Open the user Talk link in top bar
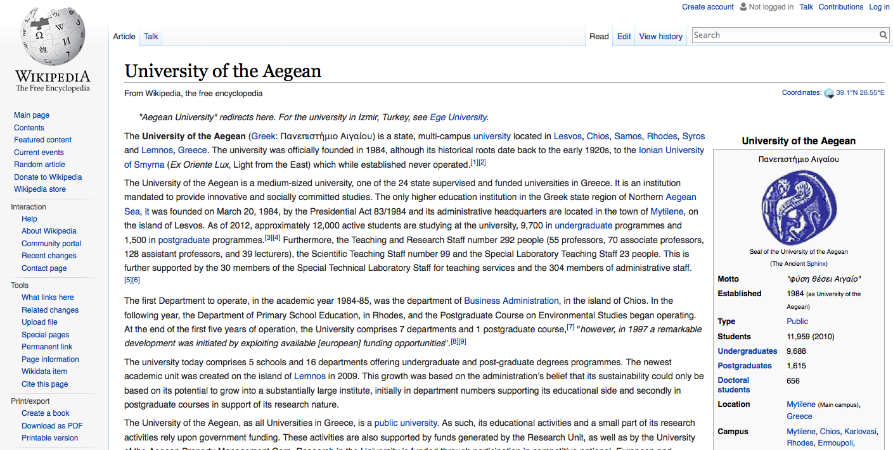The width and height of the screenshot is (893, 450). tap(806, 7)
